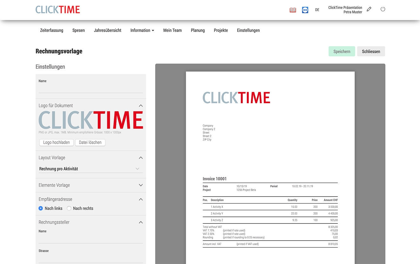This screenshot has width=420, height=264.
Task: Click the ClickTime logo in header
Action: [x=58, y=9]
